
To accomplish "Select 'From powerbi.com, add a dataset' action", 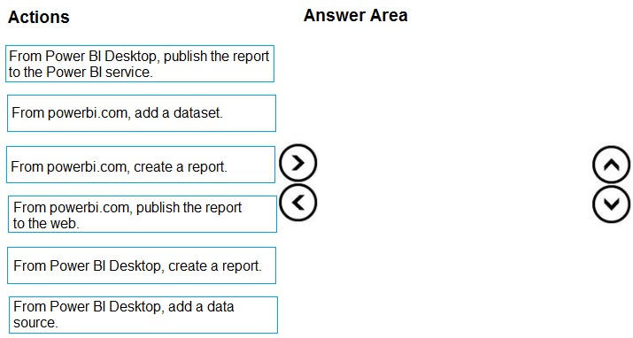I will click(x=142, y=113).
